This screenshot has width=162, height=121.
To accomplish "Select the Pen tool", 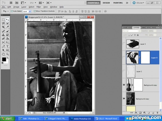I will 4,46.
